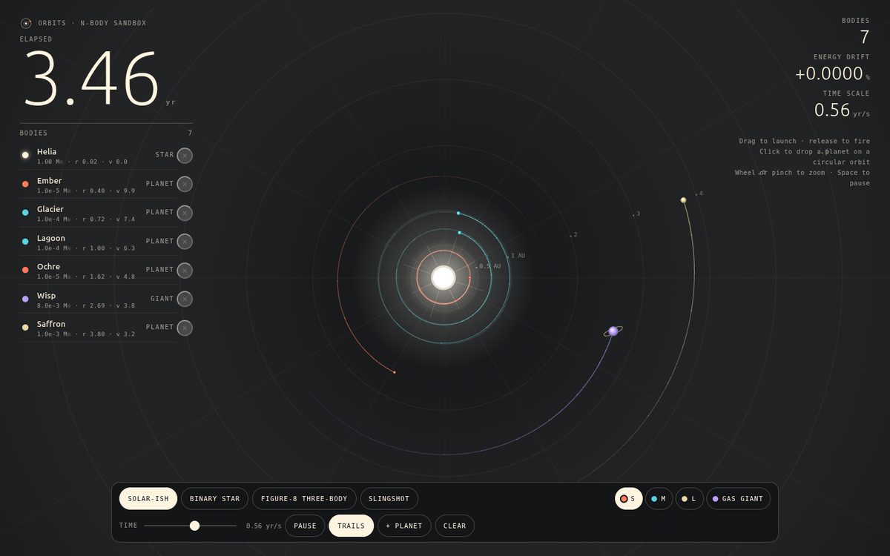Click the energy drift +0.0000 value

tap(829, 74)
